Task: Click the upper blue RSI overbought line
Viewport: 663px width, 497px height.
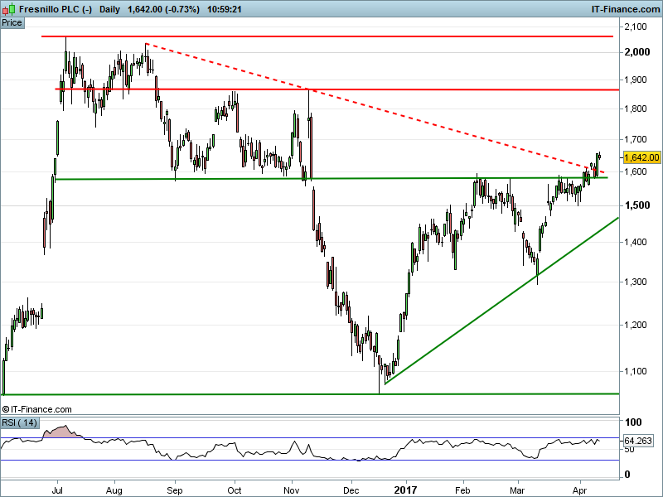Action: [x=309, y=438]
